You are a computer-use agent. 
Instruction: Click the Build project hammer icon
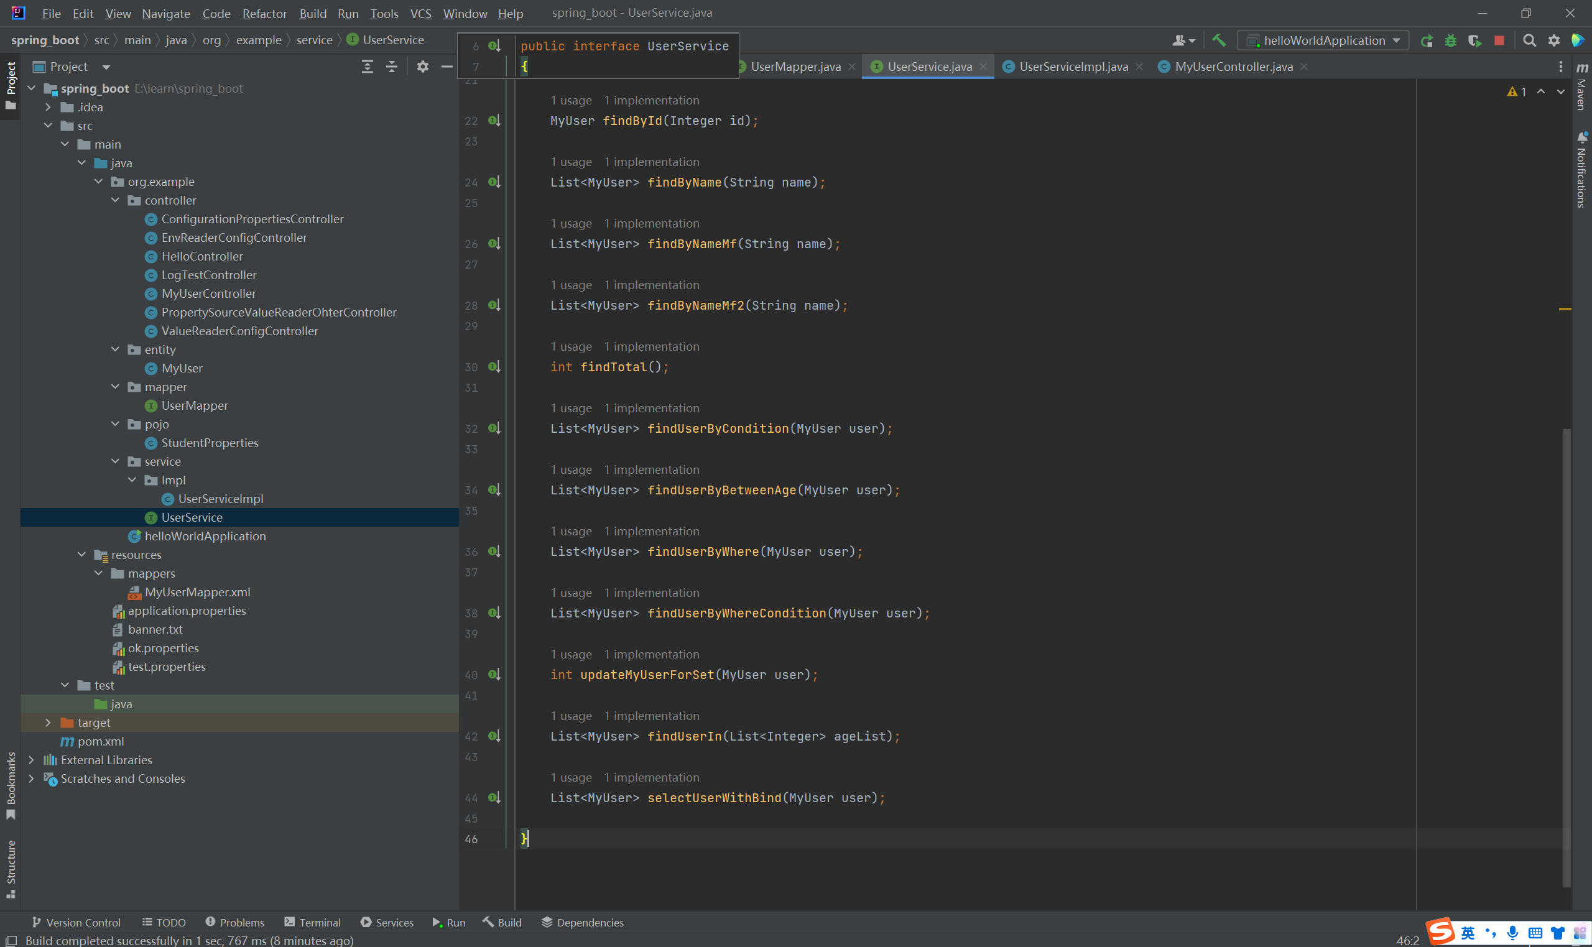click(x=1219, y=40)
